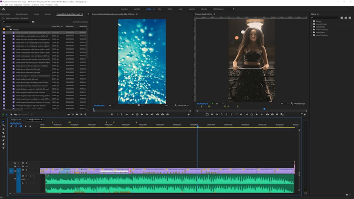The width and height of the screenshot is (354, 199).
Task: Select the Type tool
Action: click(4, 148)
